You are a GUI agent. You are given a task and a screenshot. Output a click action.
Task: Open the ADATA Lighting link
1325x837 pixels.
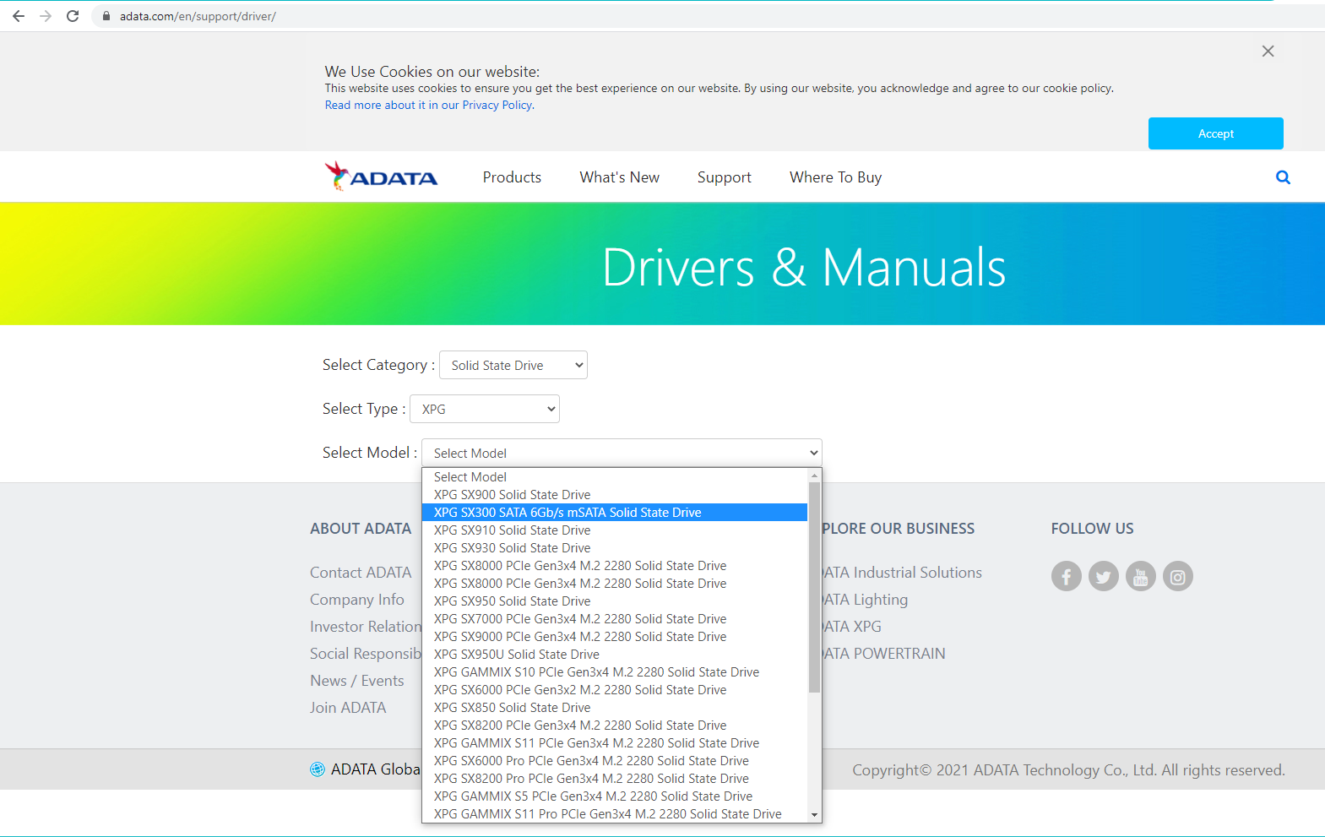point(866,600)
